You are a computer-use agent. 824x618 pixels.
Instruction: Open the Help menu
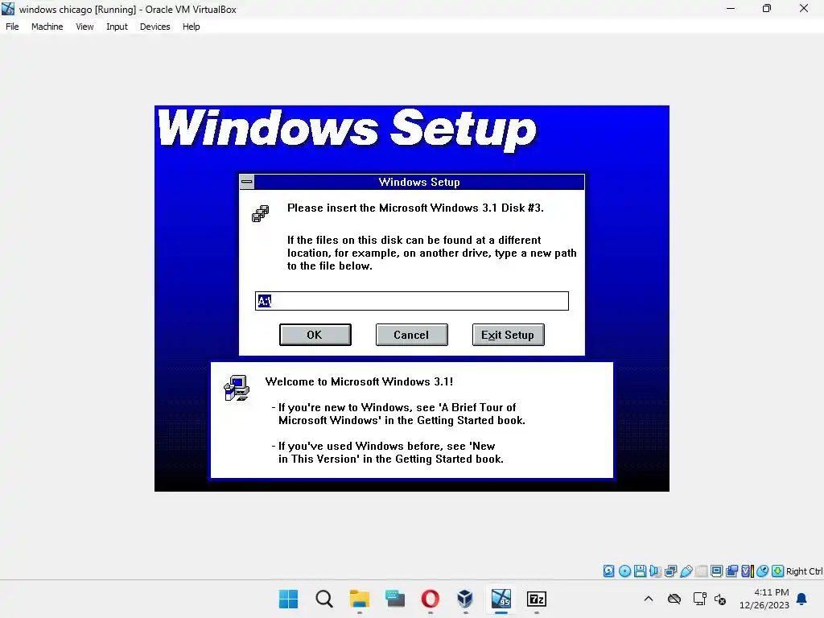191,27
